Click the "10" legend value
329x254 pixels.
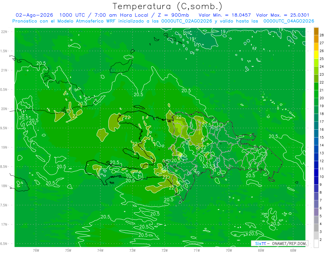pos(322,177)
